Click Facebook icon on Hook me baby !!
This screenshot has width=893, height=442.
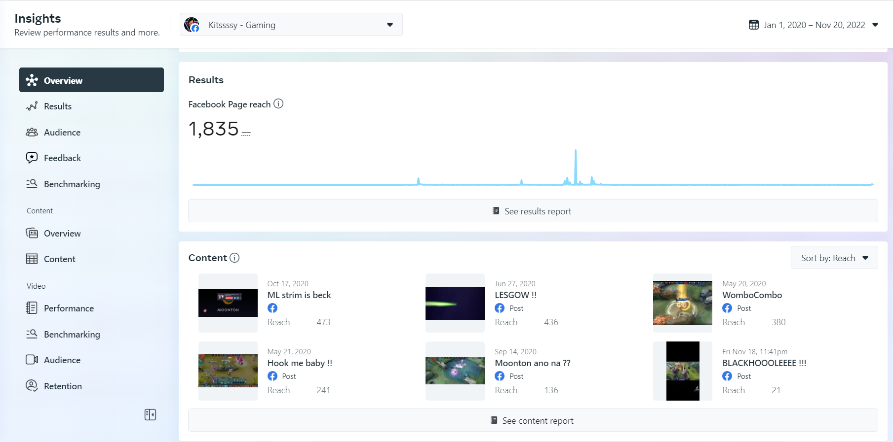point(272,376)
